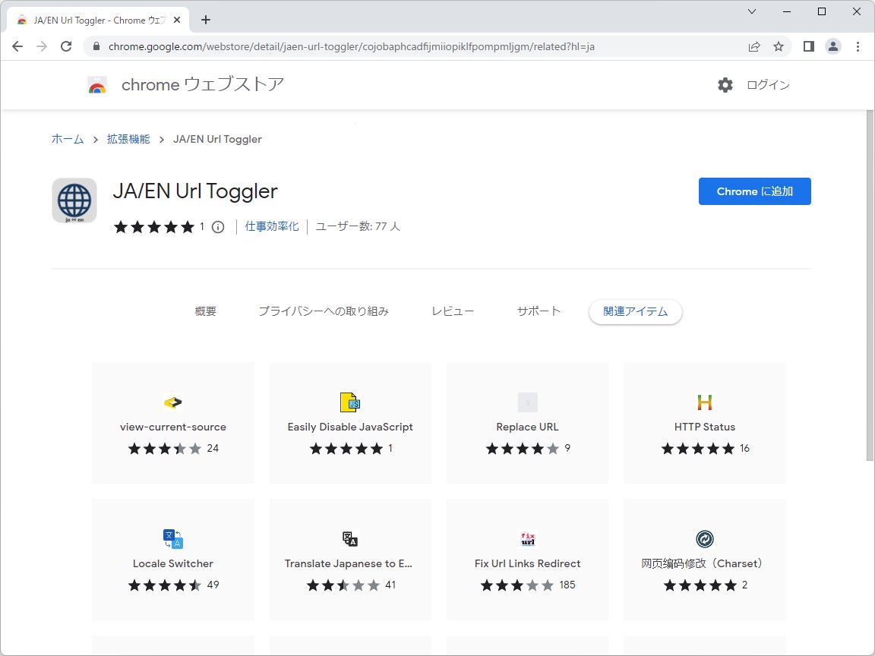The height and width of the screenshot is (656, 875).
Task: Open the Chrome browser menu (three dots)
Action: [858, 46]
